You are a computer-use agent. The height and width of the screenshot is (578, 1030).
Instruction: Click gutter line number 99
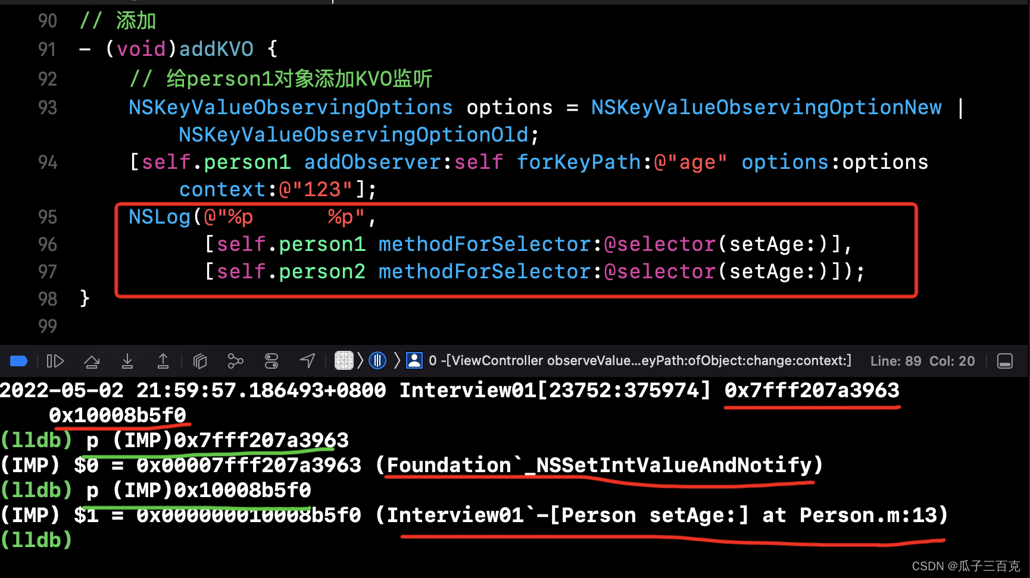[x=48, y=326]
